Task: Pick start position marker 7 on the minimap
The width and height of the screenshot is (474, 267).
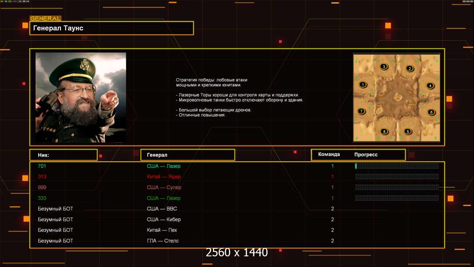Action: point(362,111)
